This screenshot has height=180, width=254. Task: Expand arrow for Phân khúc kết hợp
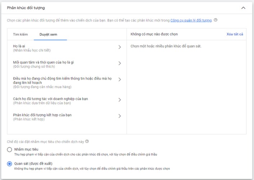120,116
